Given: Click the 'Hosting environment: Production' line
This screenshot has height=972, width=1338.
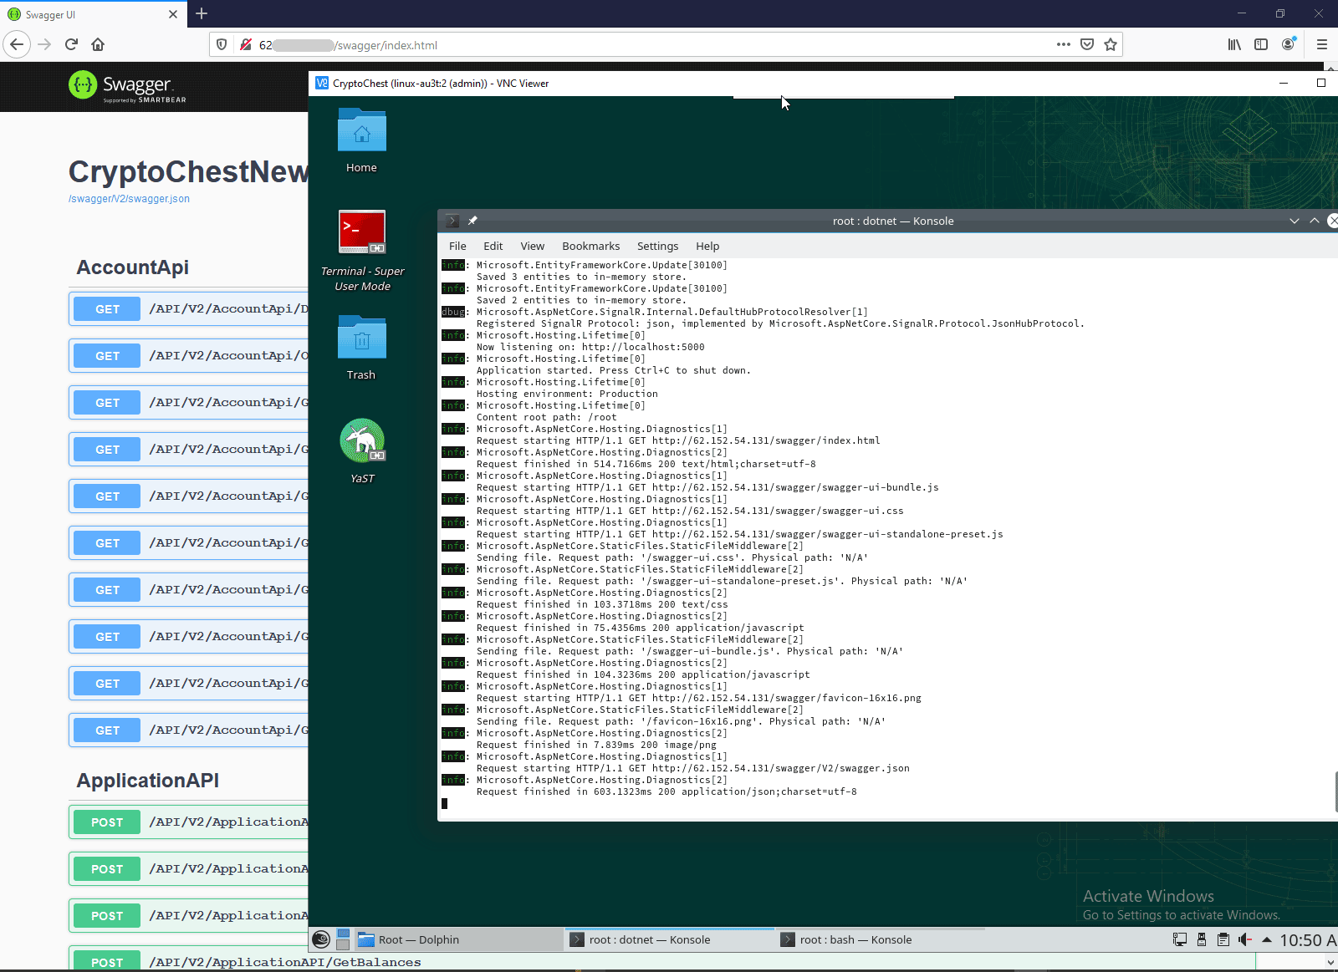Looking at the screenshot, I should tap(567, 394).
